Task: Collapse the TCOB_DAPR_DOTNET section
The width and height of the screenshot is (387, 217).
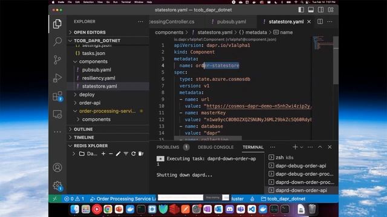Action: point(108,40)
